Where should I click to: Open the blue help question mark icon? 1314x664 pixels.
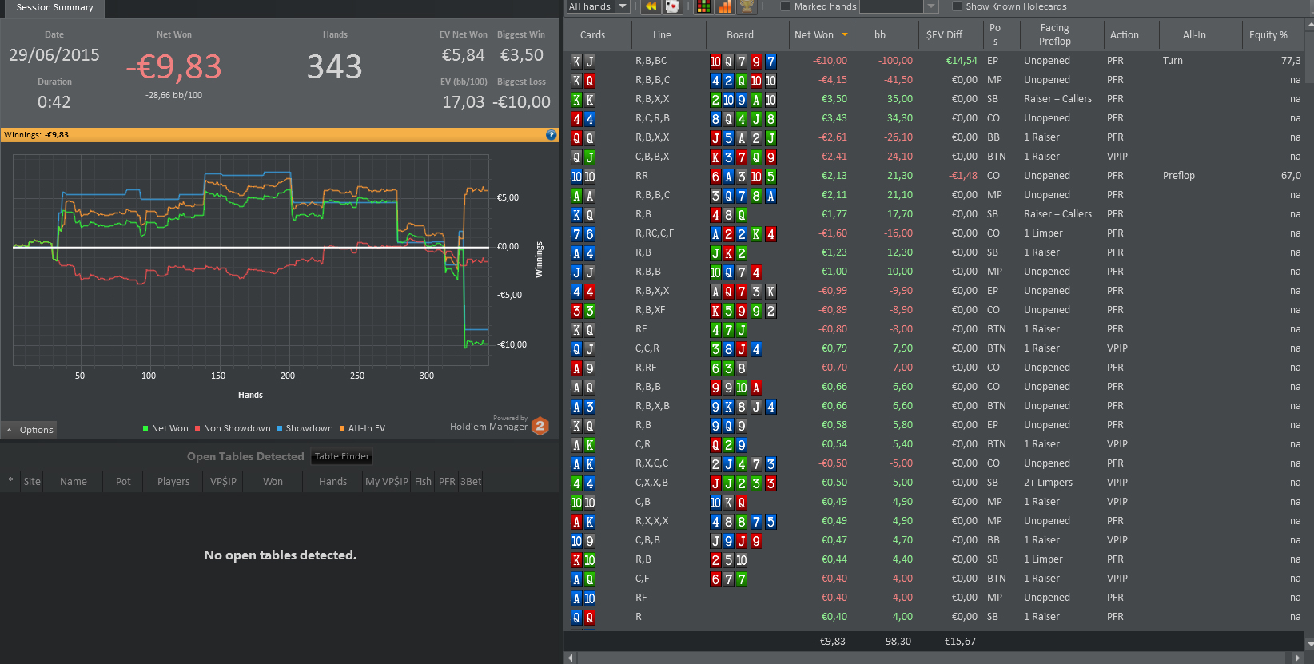point(551,135)
